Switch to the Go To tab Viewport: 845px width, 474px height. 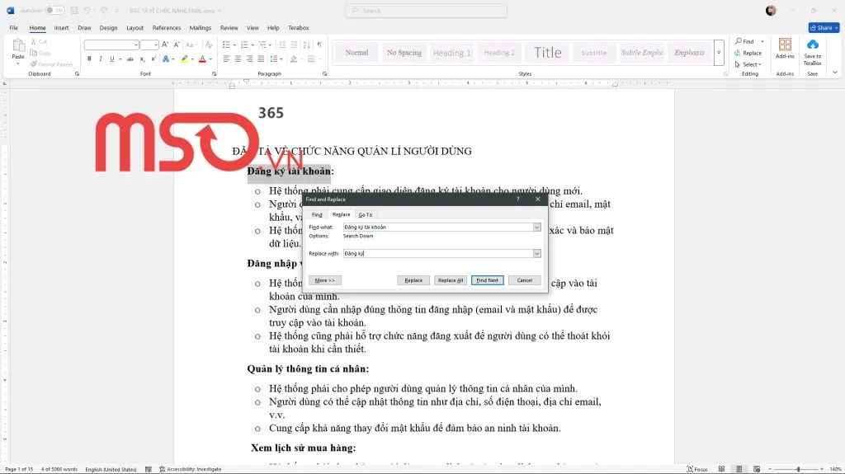365,214
